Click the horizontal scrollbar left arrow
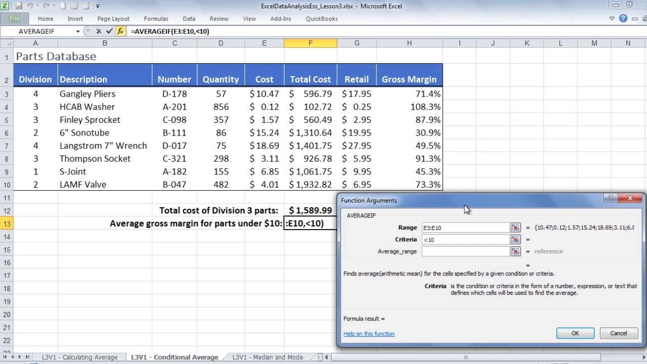This screenshot has height=364, width=647. click(326, 357)
